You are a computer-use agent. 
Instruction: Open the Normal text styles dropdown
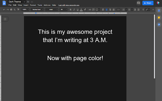point(37,10)
